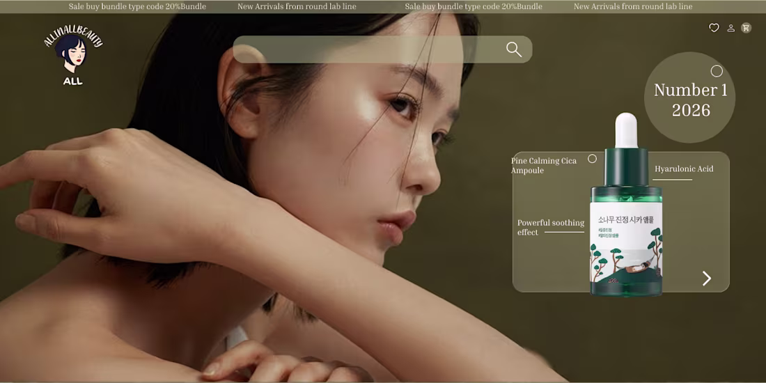Image resolution: width=766 pixels, height=383 pixels.
Task: Advance product card with right chevron
Action: [706, 279]
